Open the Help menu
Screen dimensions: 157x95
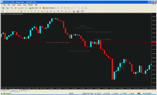pyautogui.click(x=36, y=5)
